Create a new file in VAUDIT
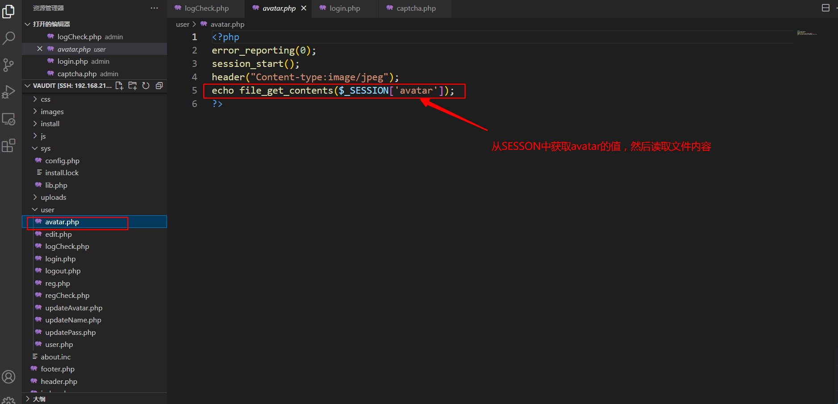The height and width of the screenshot is (404, 838). (119, 86)
